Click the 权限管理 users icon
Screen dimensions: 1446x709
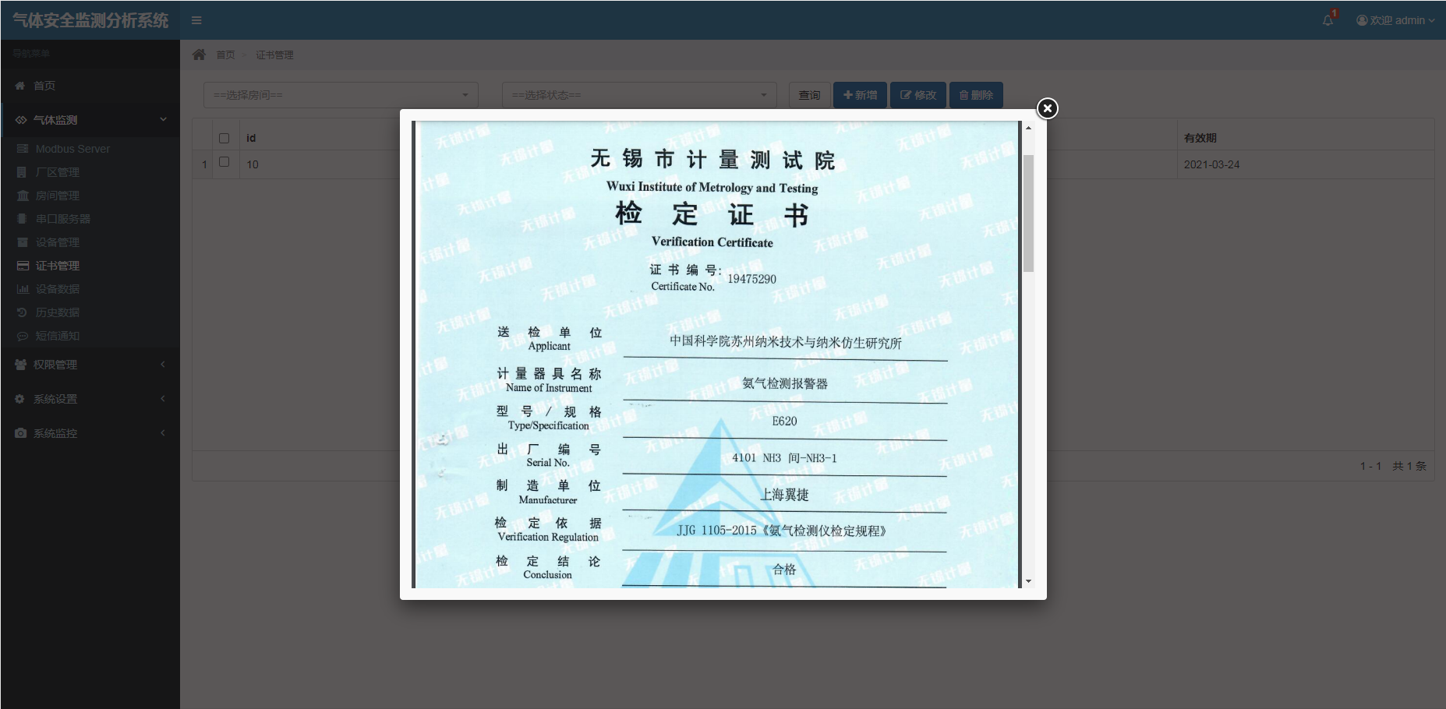(20, 365)
